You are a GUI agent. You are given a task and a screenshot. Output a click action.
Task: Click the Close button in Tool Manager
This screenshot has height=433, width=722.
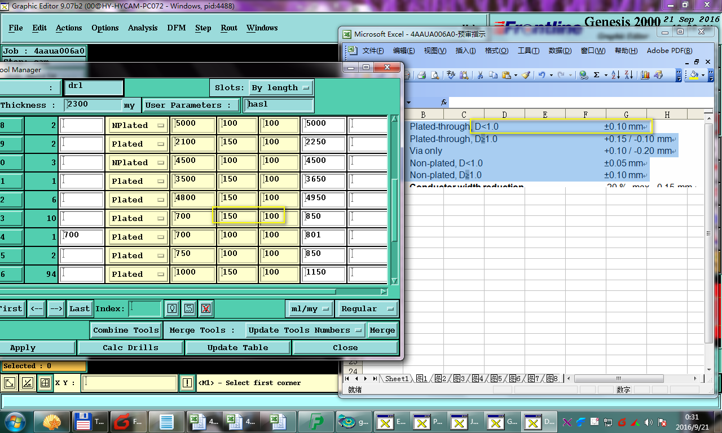pos(345,347)
